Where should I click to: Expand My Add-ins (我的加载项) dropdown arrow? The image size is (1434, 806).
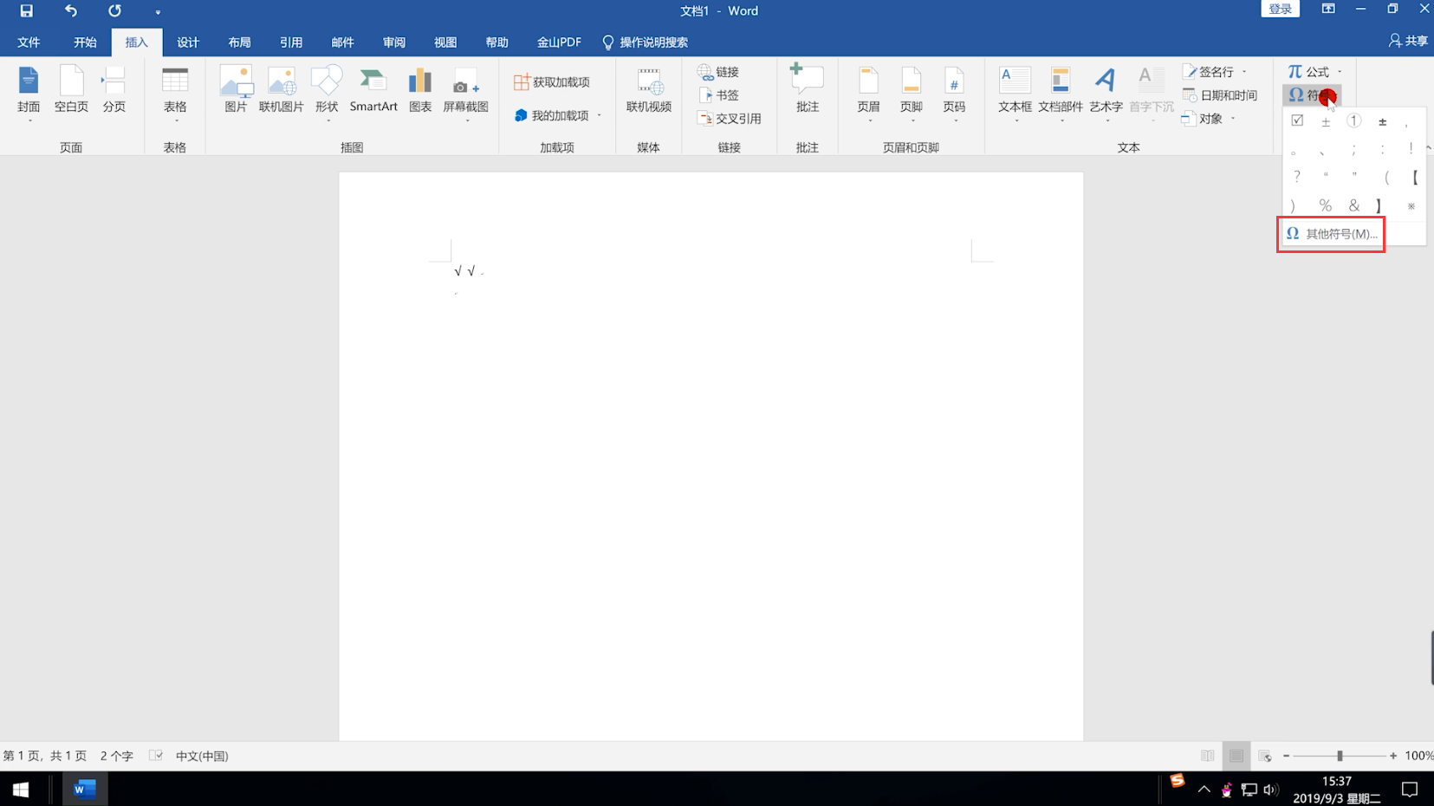[x=599, y=115]
